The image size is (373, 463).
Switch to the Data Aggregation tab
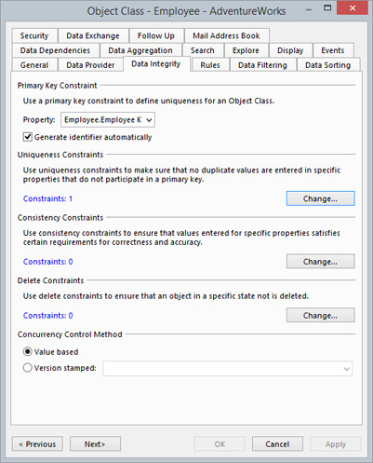coord(140,50)
